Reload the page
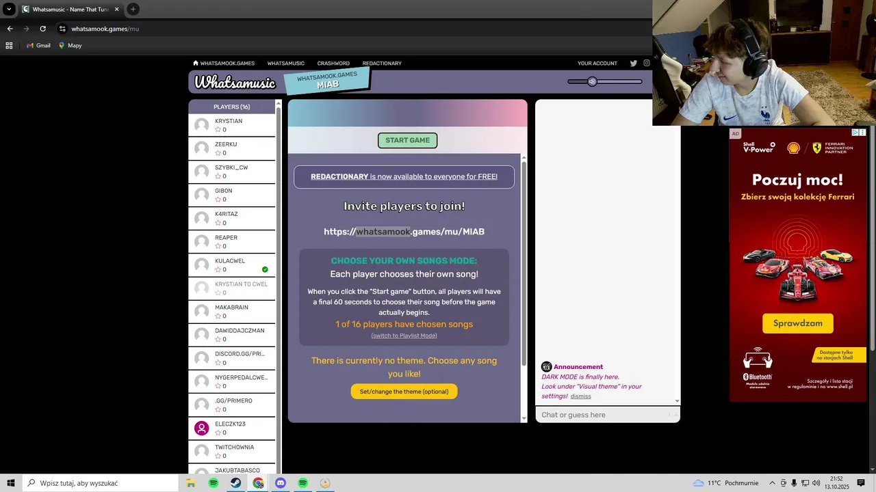The height and width of the screenshot is (492, 876). (x=42, y=29)
